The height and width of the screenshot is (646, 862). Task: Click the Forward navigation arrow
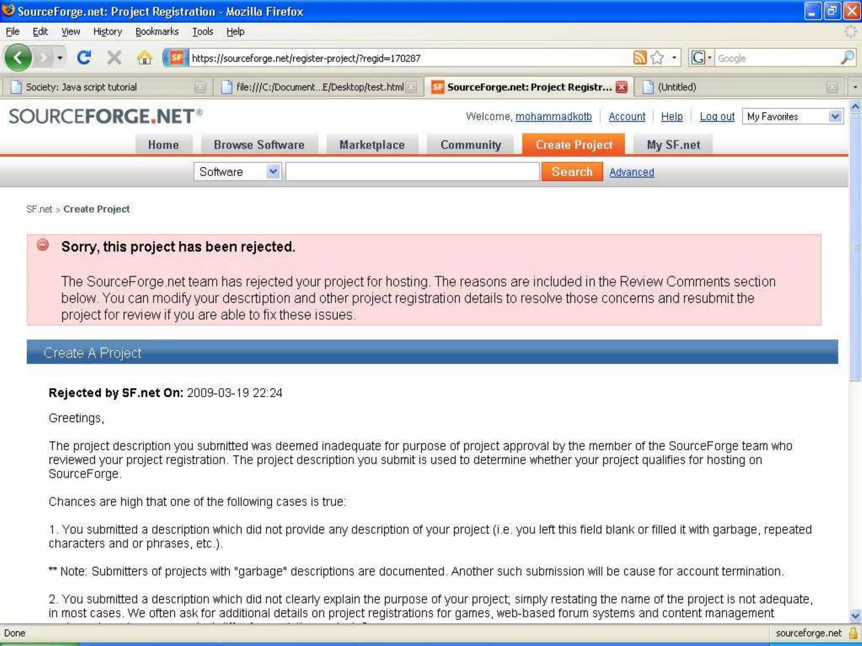pos(43,58)
